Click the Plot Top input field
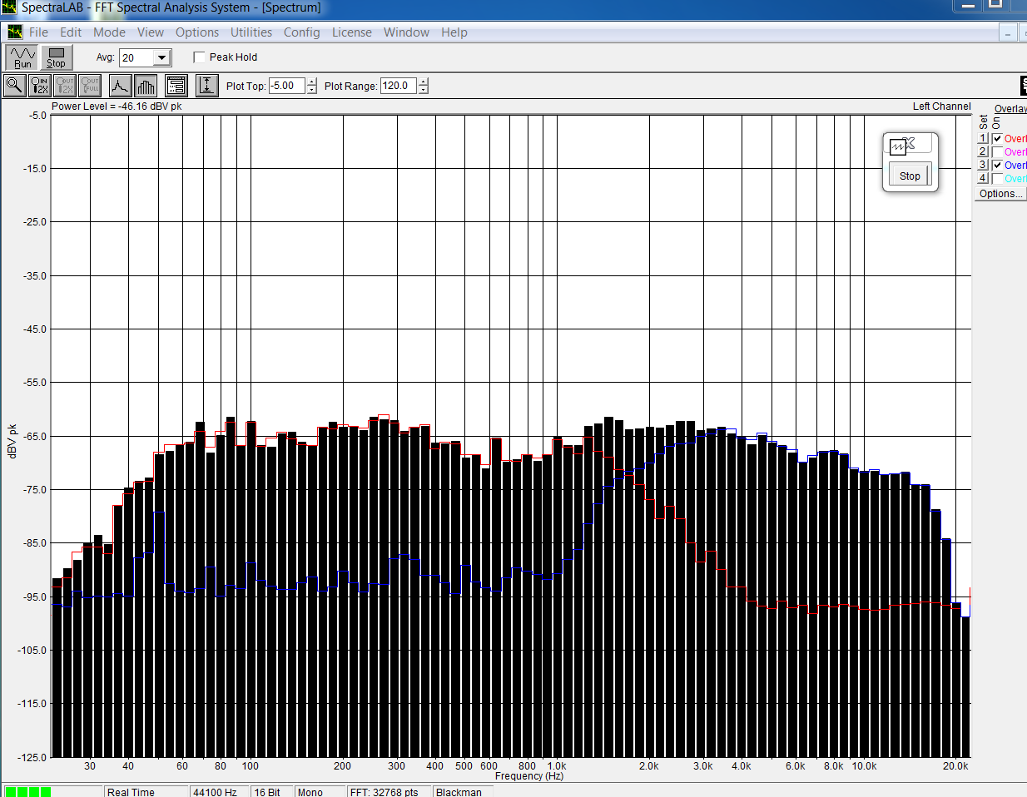 coord(287,86)
